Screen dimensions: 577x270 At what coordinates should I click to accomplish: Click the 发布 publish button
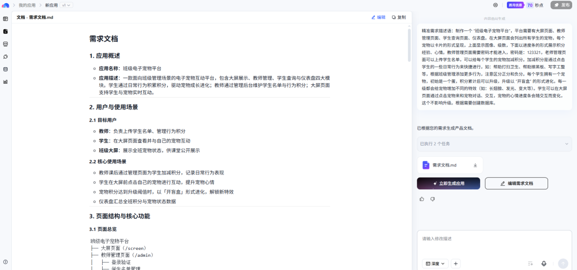tap(561, 5)
